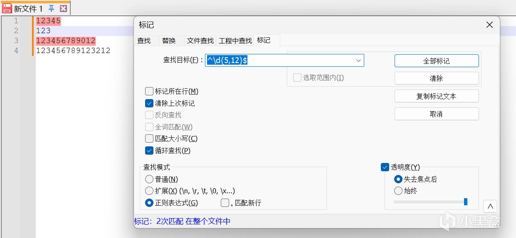Click the red save icon on file tab
Image resolution: width=516 pixels, height=238 pixels.
[7, 8]
